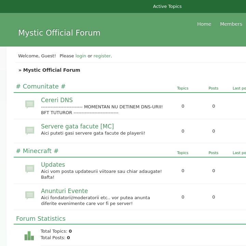246x246 pixels.
Task: Open the Updates board
Action: click(53, 165)
